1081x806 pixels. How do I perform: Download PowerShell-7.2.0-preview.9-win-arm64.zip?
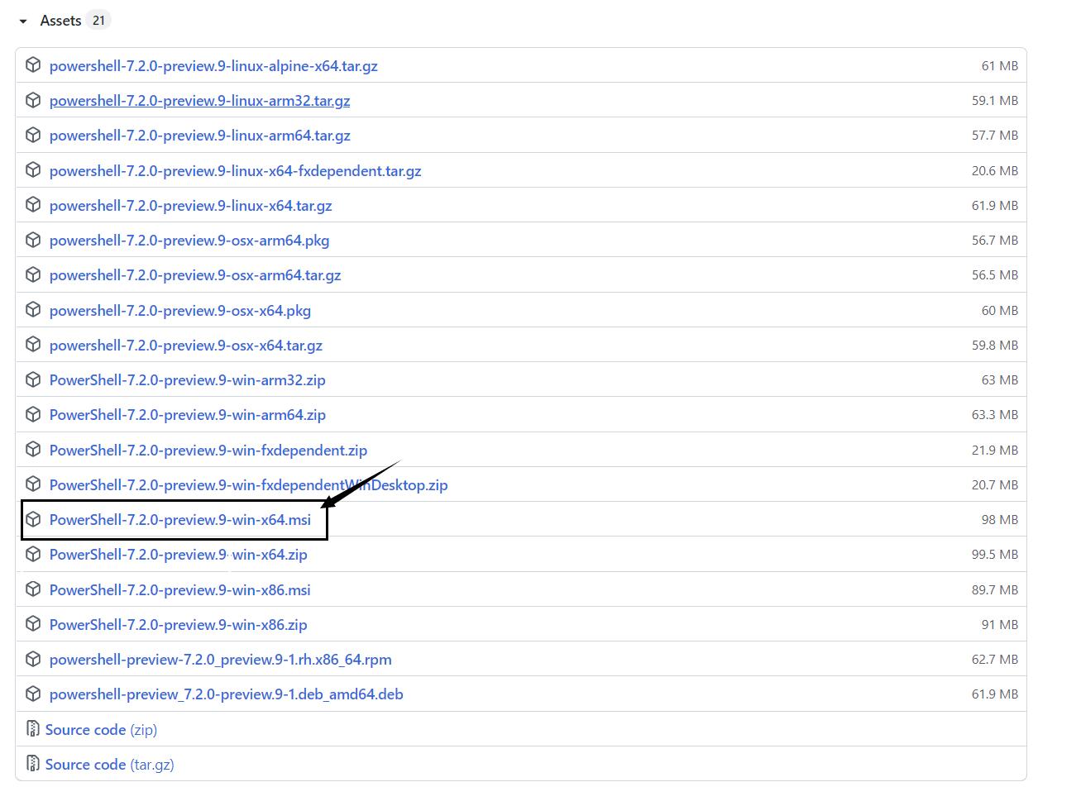(188, 415)
